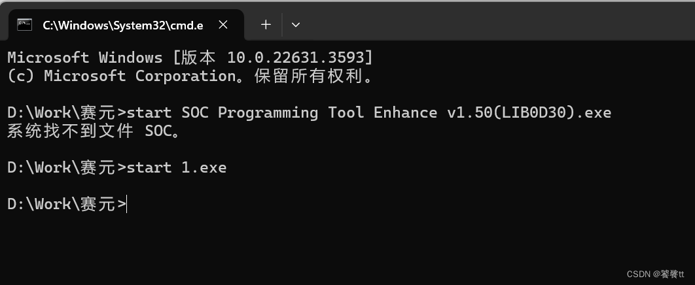
Task: Place cursor at the last D:\Work\赛元> prompt
Action: 127,204
